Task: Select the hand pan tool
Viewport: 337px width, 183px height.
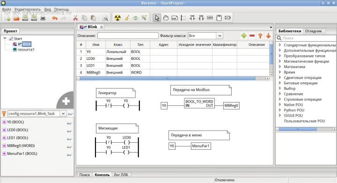Action: click(x=166, y=18)
